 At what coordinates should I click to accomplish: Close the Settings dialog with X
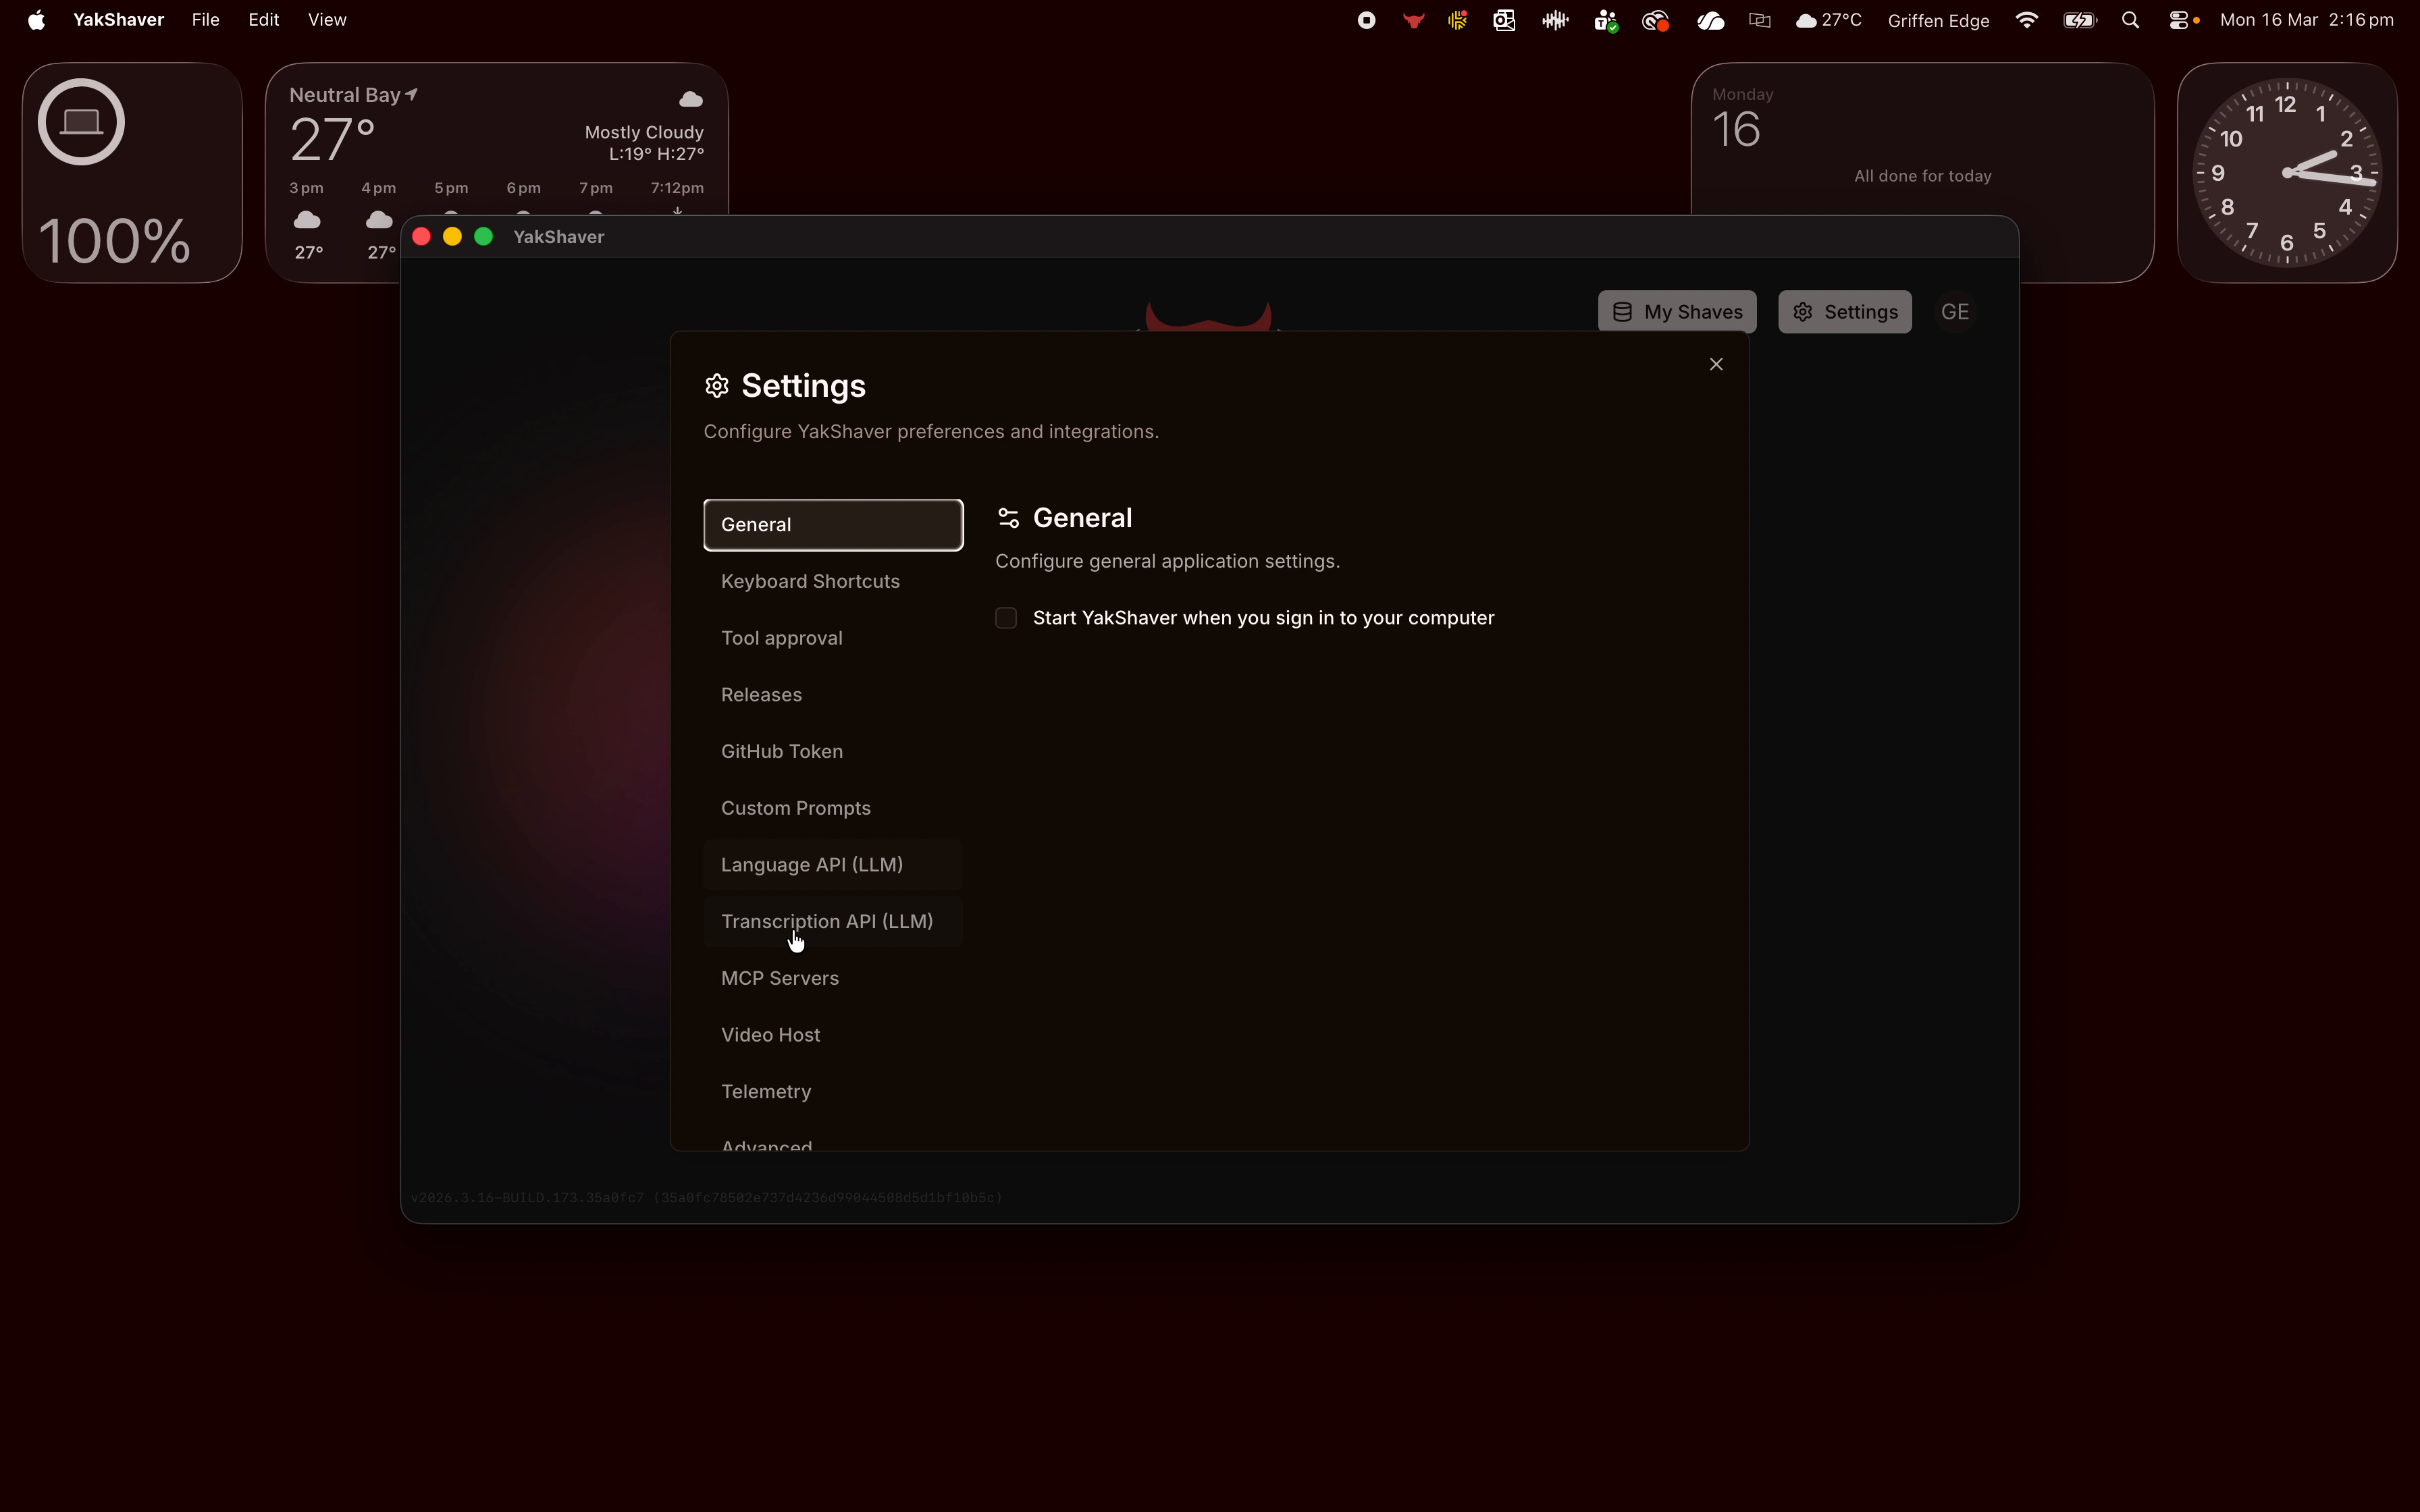click(1716, 364)
